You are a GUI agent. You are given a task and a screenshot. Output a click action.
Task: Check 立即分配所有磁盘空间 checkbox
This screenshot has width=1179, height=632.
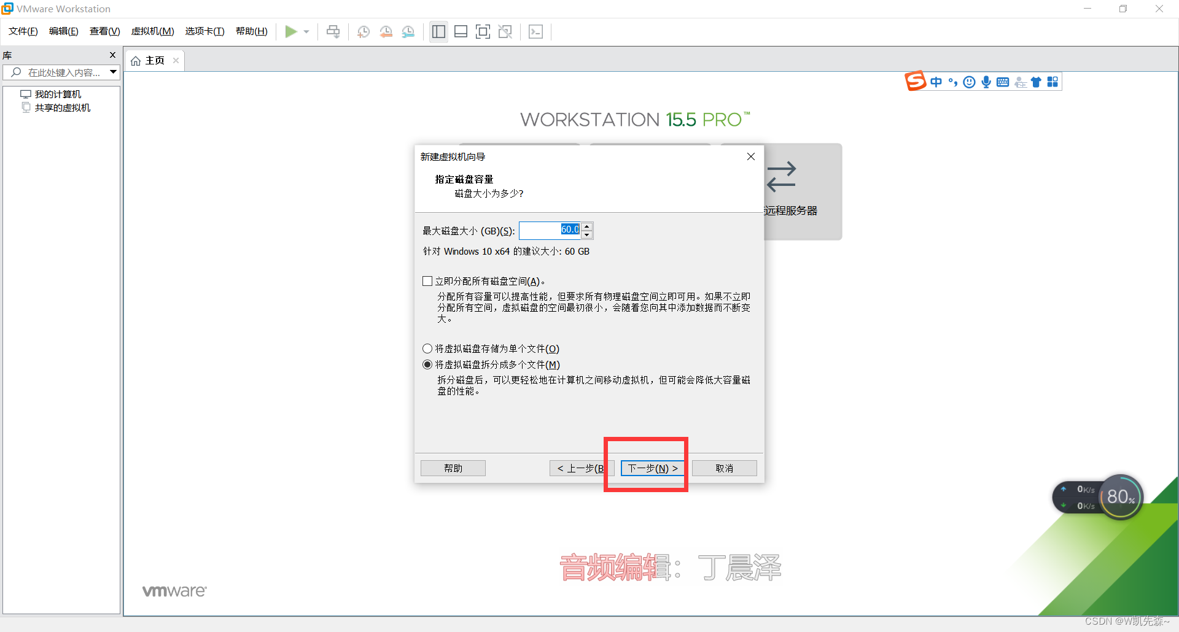point(427,281)
